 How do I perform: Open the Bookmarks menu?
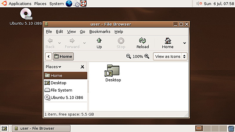pyautogui.click(x=100, y=32)
